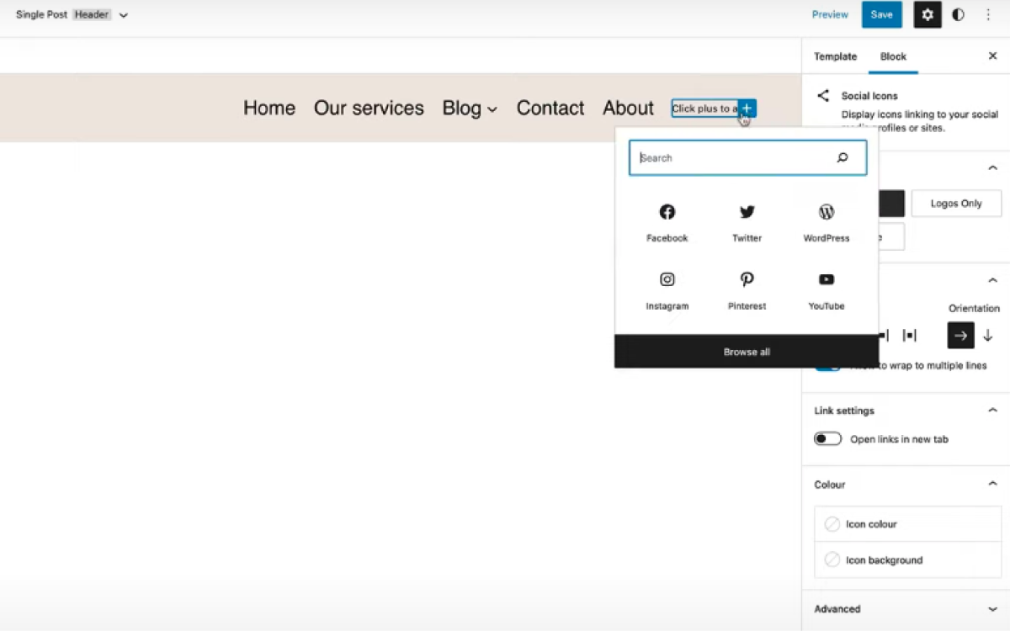Screen dimensions: 1010x631
Task: Click Browse all blocks
Action: pos(747,352)
